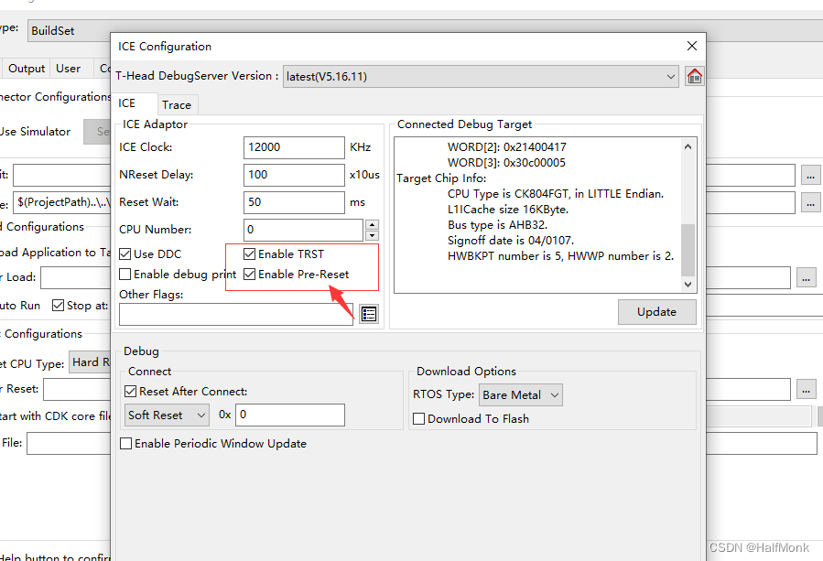Enable the Download To Flash option
The width and height of the screenshot is (823, 561).
[x=418, y=418]
